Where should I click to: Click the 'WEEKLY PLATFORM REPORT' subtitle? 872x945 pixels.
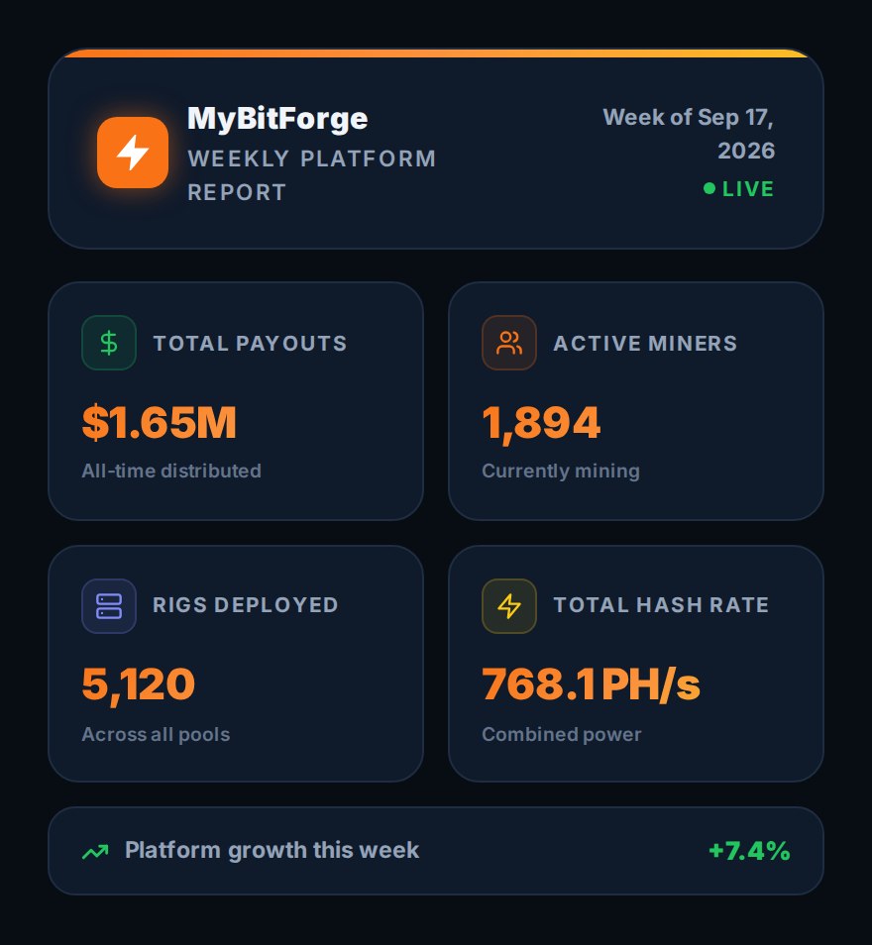[312, 175]
